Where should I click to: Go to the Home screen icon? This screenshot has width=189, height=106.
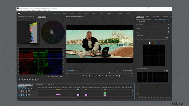click(x=19, y=13)
